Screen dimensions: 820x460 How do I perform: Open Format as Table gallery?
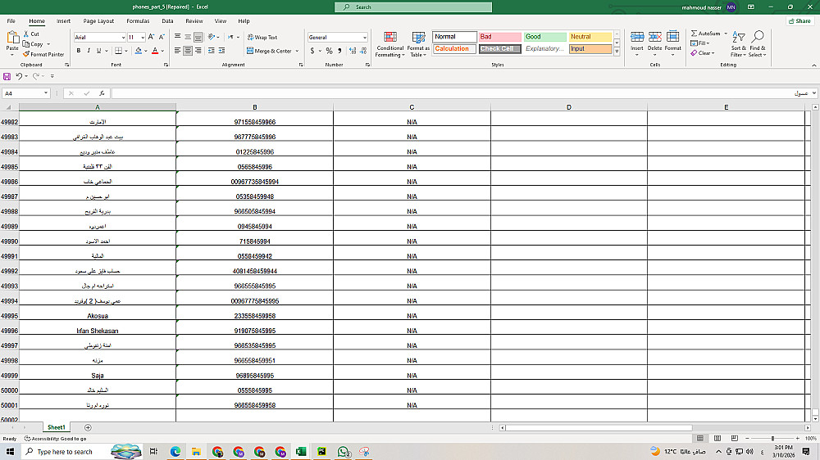(x=418, y=44)
